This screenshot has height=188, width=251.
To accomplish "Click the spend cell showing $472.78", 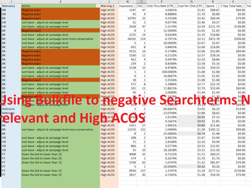I will (213, 39).
